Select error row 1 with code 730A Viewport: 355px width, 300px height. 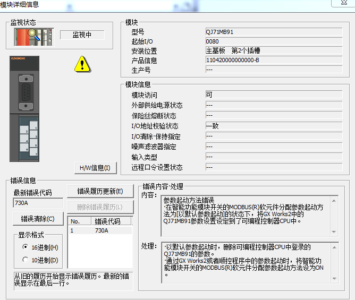point(100,230)
